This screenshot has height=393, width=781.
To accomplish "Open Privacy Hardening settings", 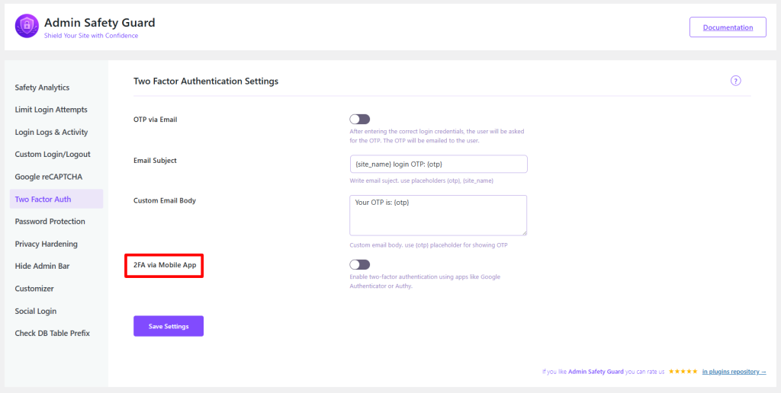I will 46,244.
